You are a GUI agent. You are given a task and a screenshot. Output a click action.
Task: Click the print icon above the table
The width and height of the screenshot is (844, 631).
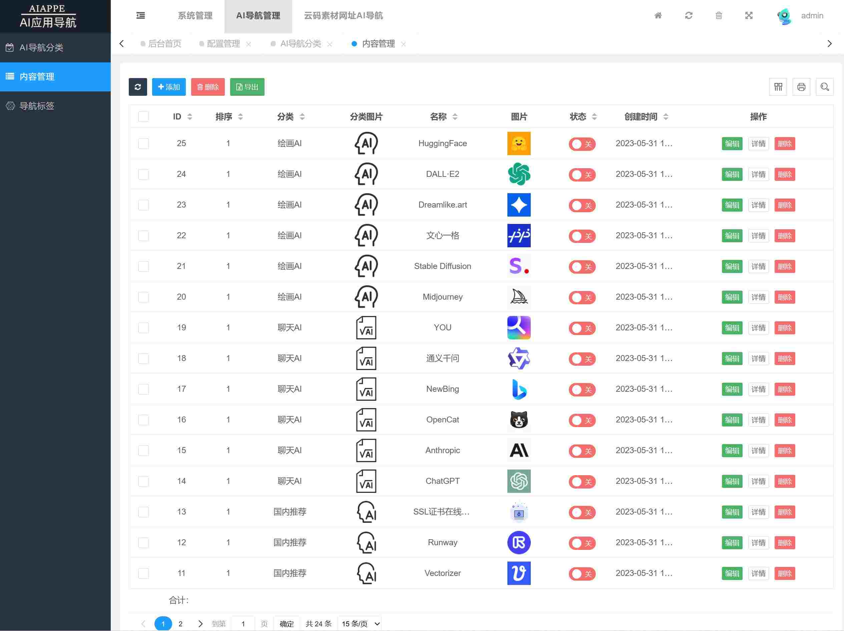[x=801, y=87]
